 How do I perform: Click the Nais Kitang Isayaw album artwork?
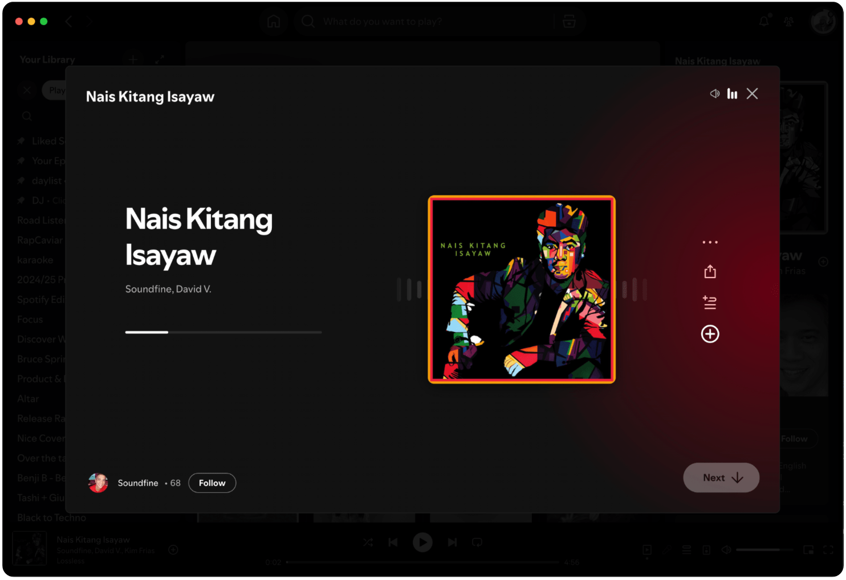(x=522, y=289)
